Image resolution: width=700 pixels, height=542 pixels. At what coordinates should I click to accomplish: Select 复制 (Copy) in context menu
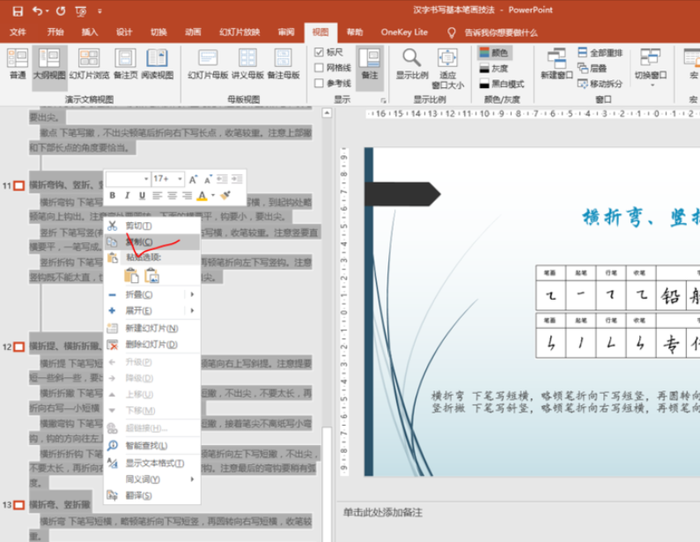coord(138,241)
